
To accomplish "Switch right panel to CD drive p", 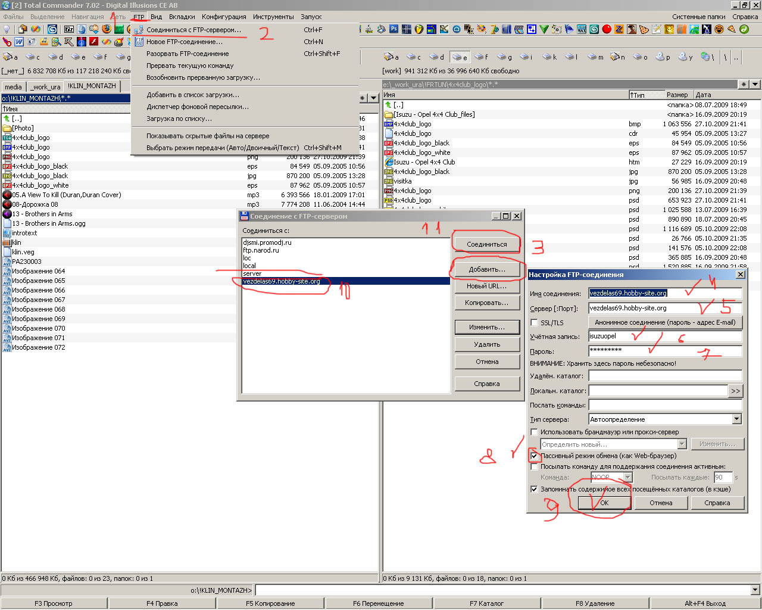I will coord(663,57).
